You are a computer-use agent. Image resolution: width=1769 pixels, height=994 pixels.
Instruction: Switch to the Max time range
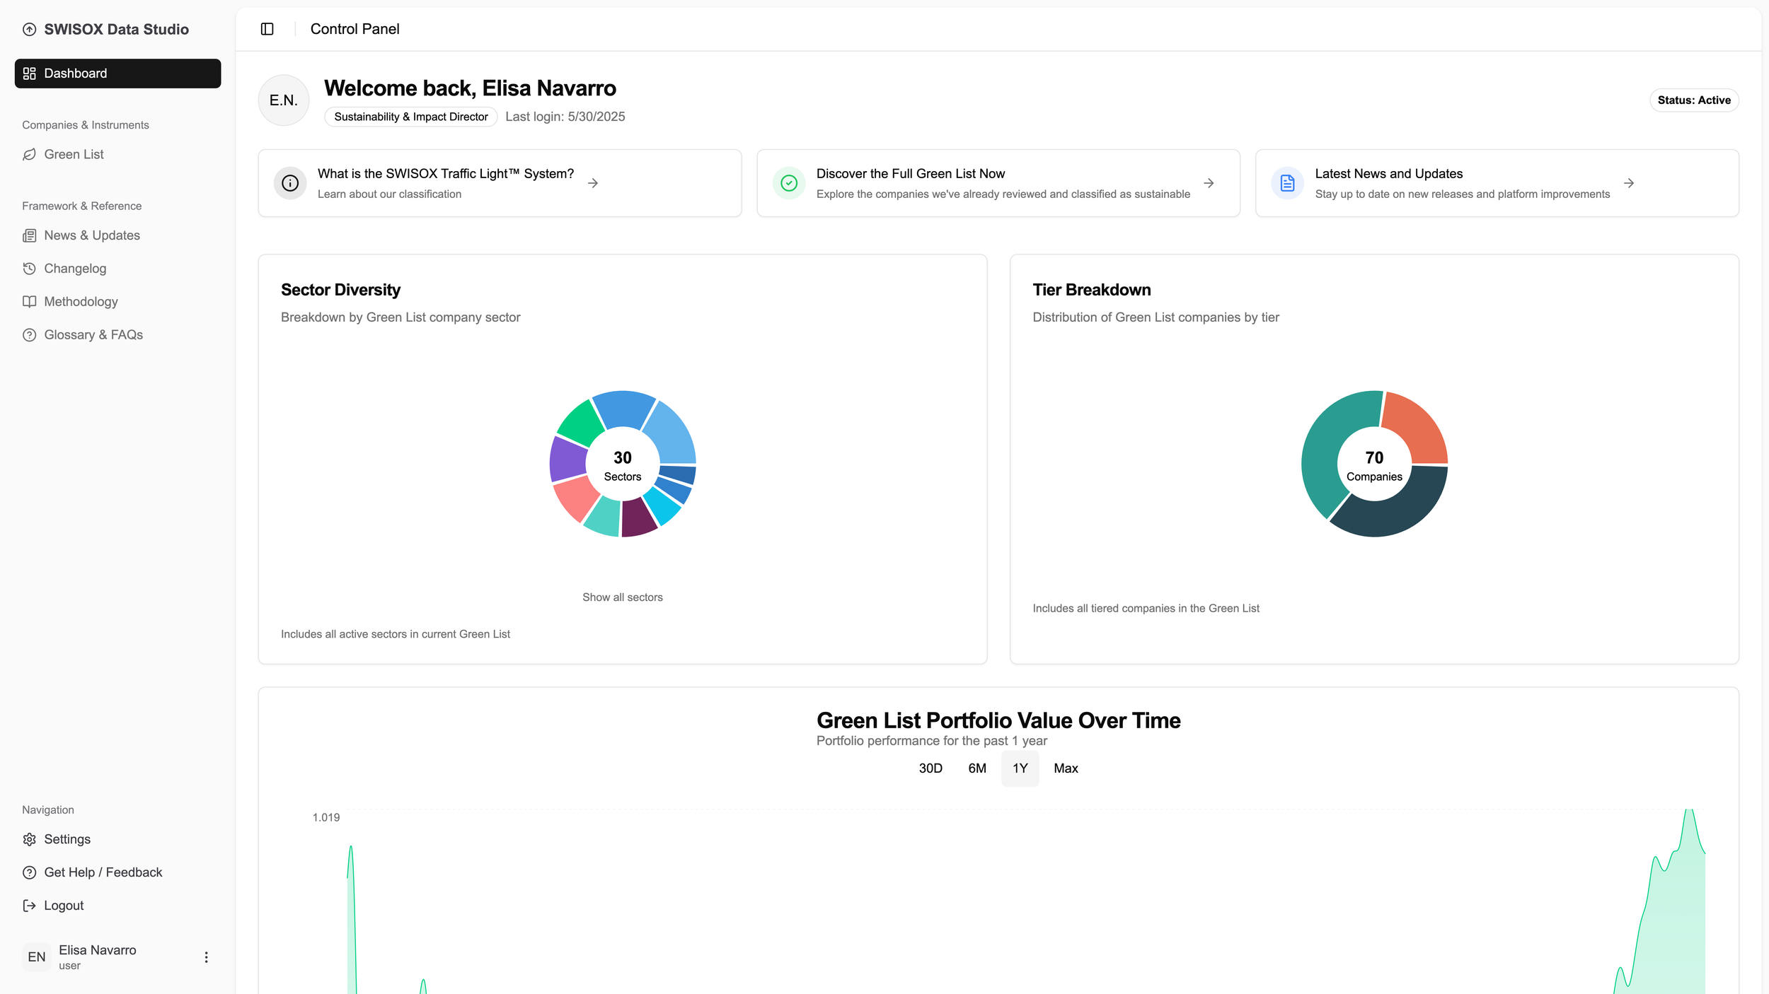pyautogui.click(x=1065, y=768)
